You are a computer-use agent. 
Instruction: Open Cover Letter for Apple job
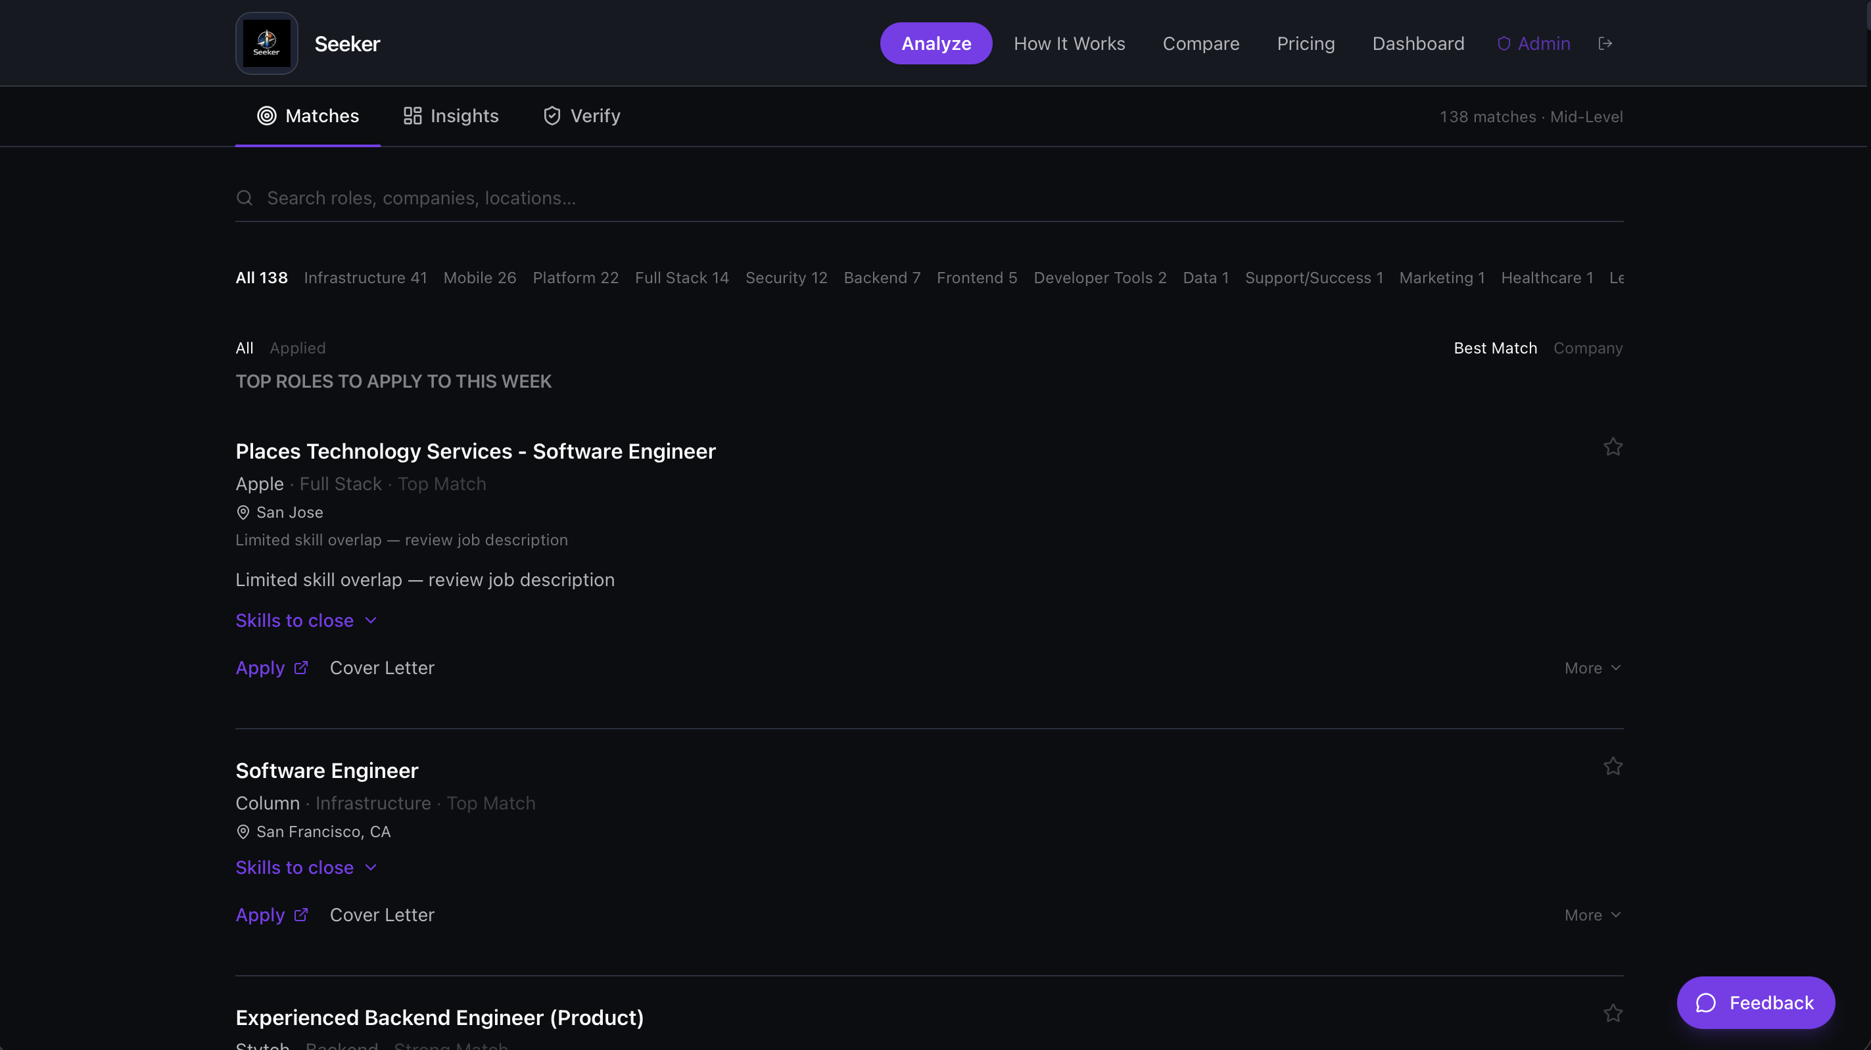point(382,668)
